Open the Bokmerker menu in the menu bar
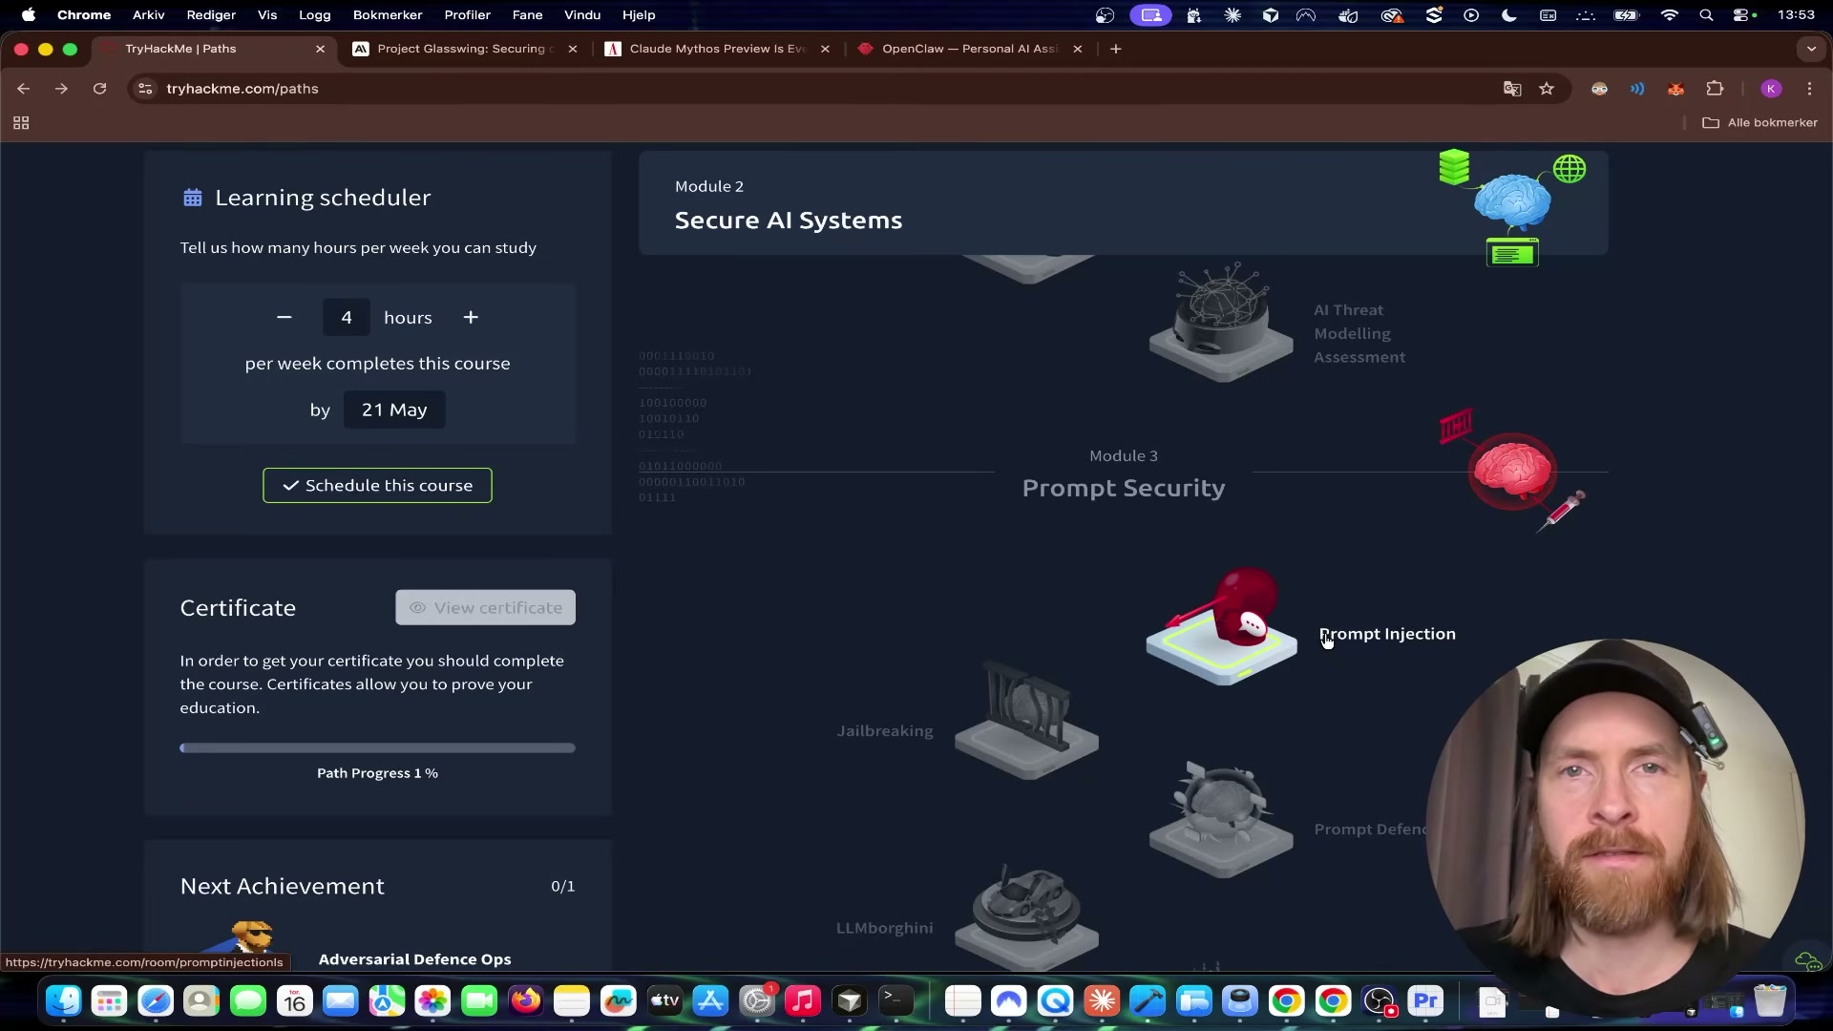The width and height of the screenshot is (1833, 1031). (389, 15)
